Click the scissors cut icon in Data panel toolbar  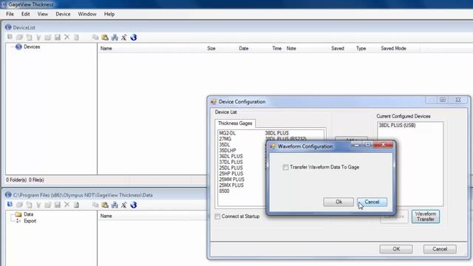click(x=38, y=205)
